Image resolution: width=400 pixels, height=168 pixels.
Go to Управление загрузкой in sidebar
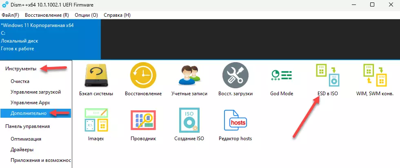36,92
